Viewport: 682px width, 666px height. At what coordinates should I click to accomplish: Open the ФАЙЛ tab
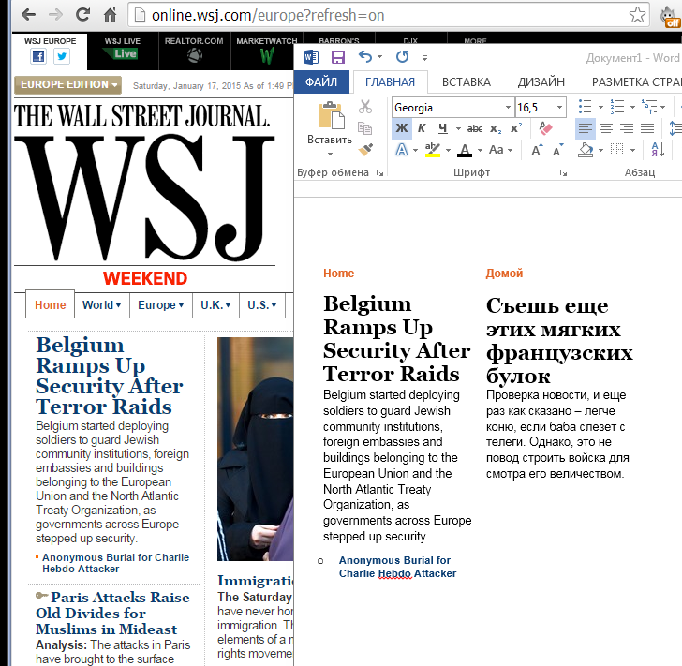321,81
